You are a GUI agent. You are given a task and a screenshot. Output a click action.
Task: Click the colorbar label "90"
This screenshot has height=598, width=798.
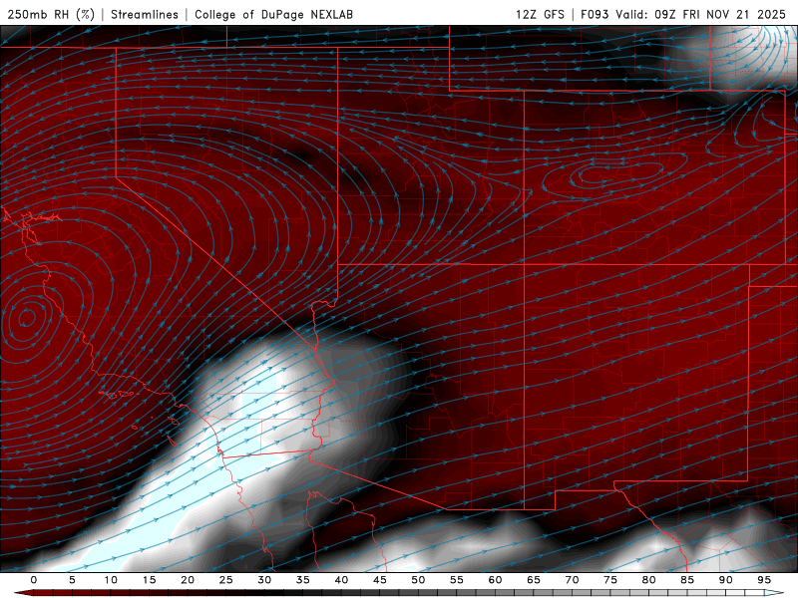coord(726,580)
